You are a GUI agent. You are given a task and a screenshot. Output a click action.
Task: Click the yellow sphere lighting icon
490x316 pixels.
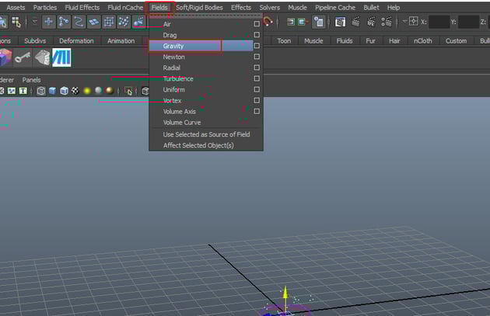[x=87, y=91]
